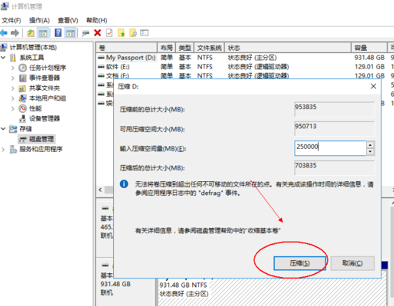Open the 操作(A) menu
The image size is (394, 306).
(39, 20)
